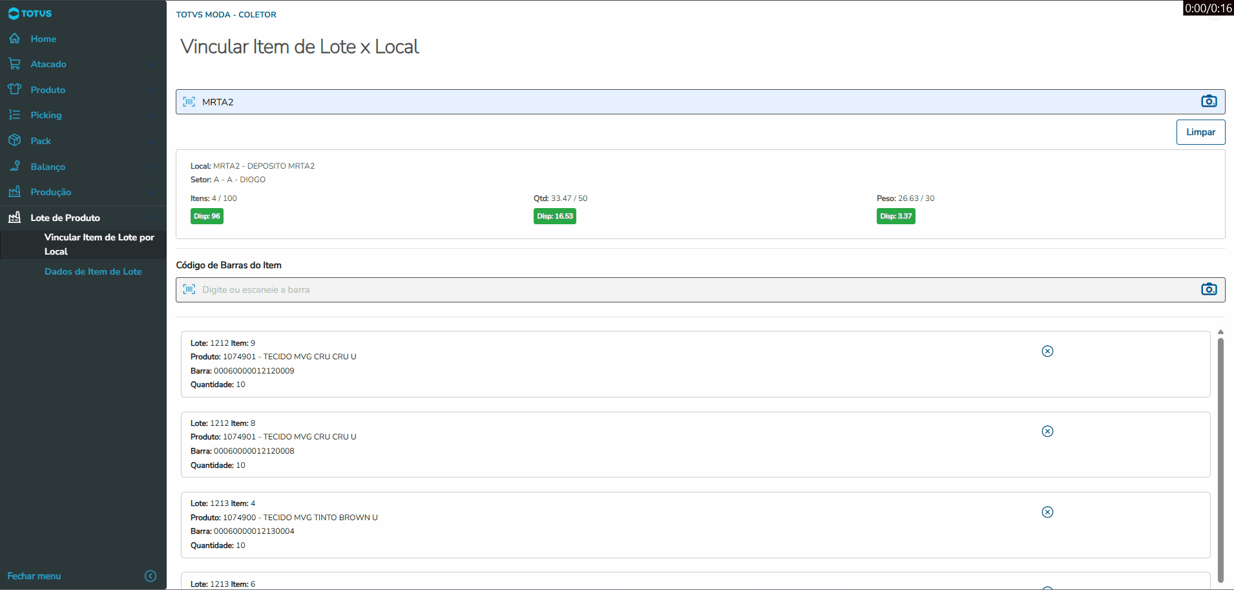The width and height of the screenshot is (1234, 590).
Task: Click the Itens: 4 / 100 text
Action: click(214, 198)
